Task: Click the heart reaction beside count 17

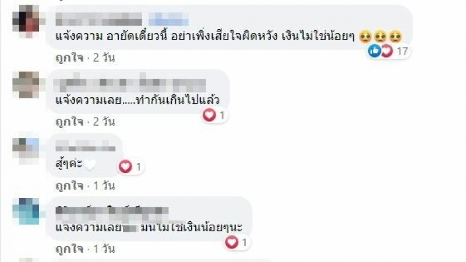Action: coord(387,51)
